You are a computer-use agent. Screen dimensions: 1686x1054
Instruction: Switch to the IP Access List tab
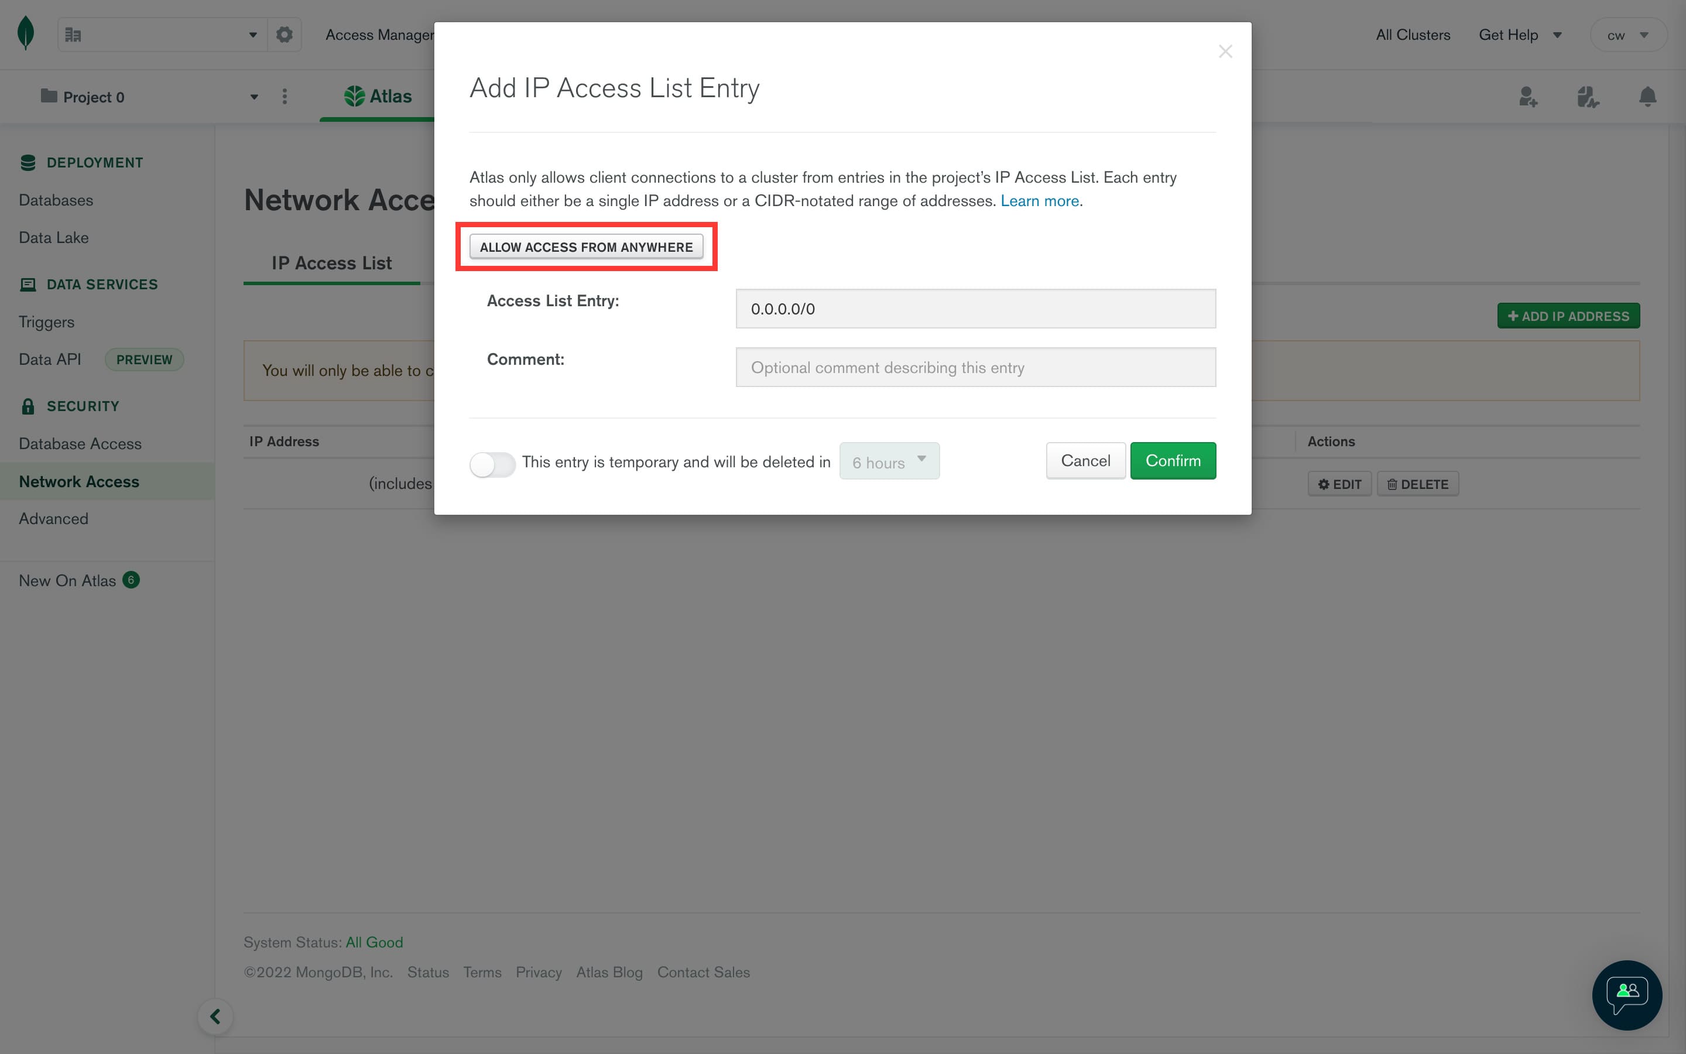[331, 263]
